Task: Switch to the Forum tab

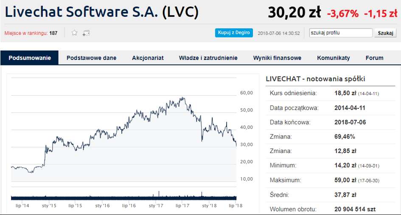Action: point(374,58)
